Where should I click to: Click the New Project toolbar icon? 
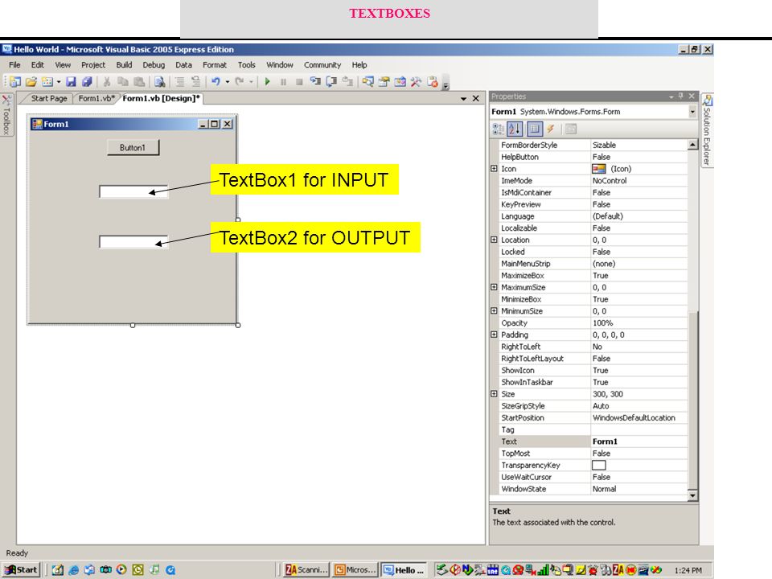[14, 82]
